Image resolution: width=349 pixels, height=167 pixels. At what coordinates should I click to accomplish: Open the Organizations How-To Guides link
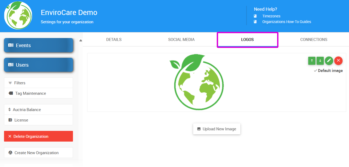pyautogui.click(x=286, y=22)
